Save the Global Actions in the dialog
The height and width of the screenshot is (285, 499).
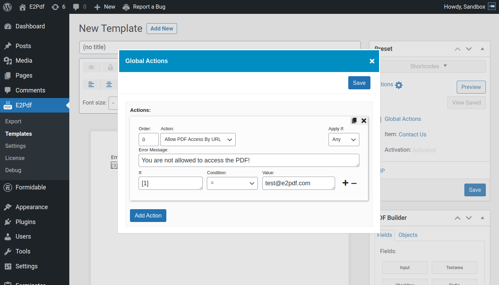[x=359, y=83]
